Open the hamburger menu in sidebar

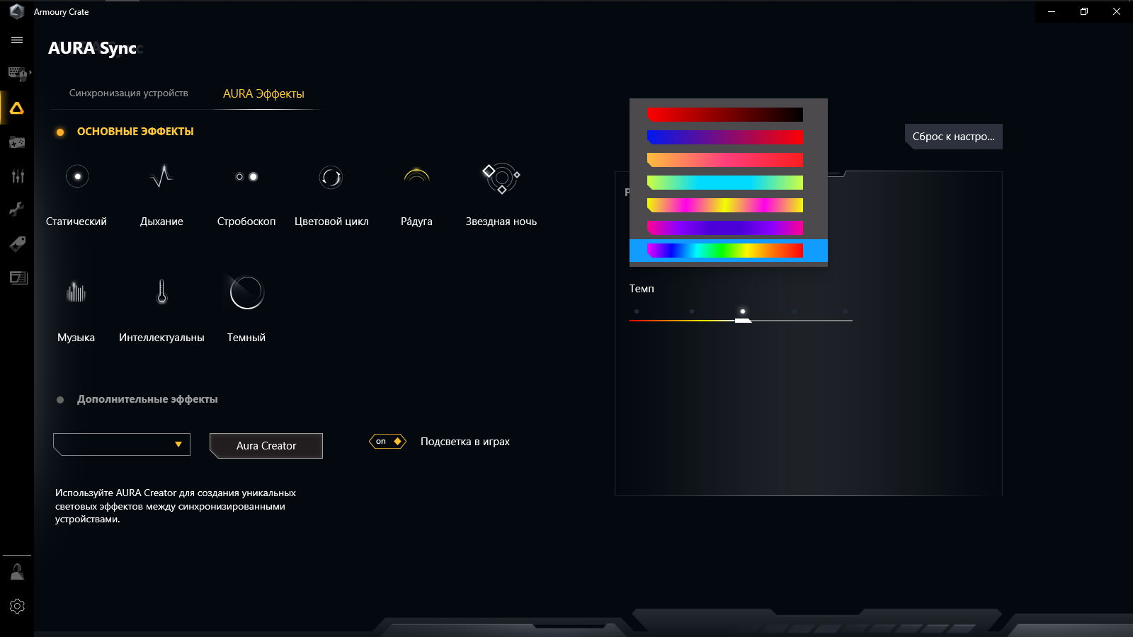[17, 40]
